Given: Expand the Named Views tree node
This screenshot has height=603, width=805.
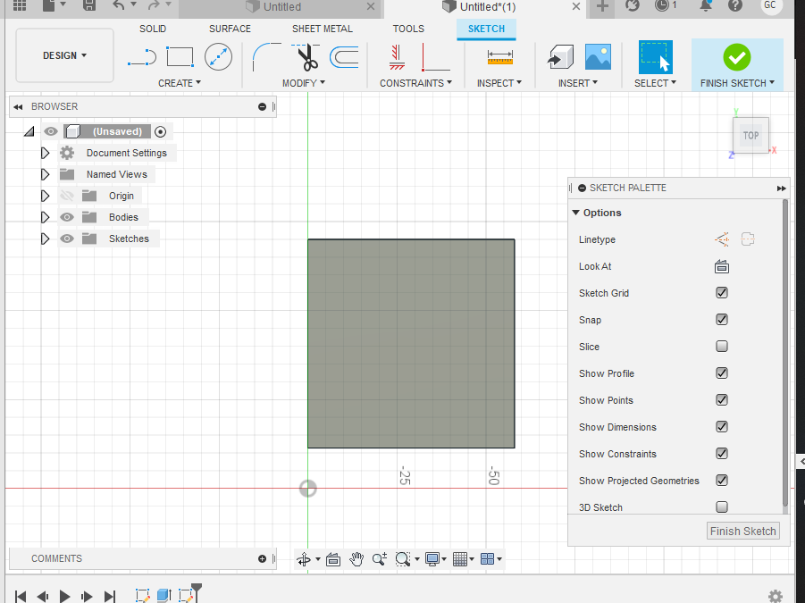Looking at the screenshot, I should (46, 174).
